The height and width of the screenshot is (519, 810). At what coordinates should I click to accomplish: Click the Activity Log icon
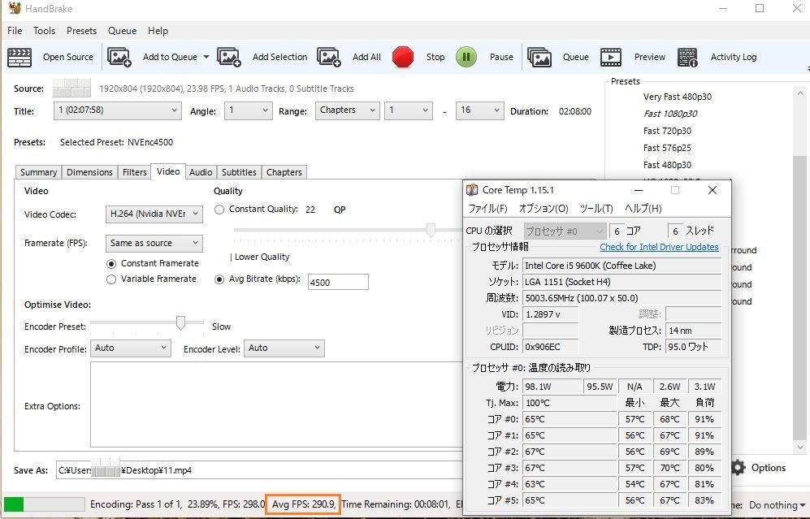pos(687,58)
